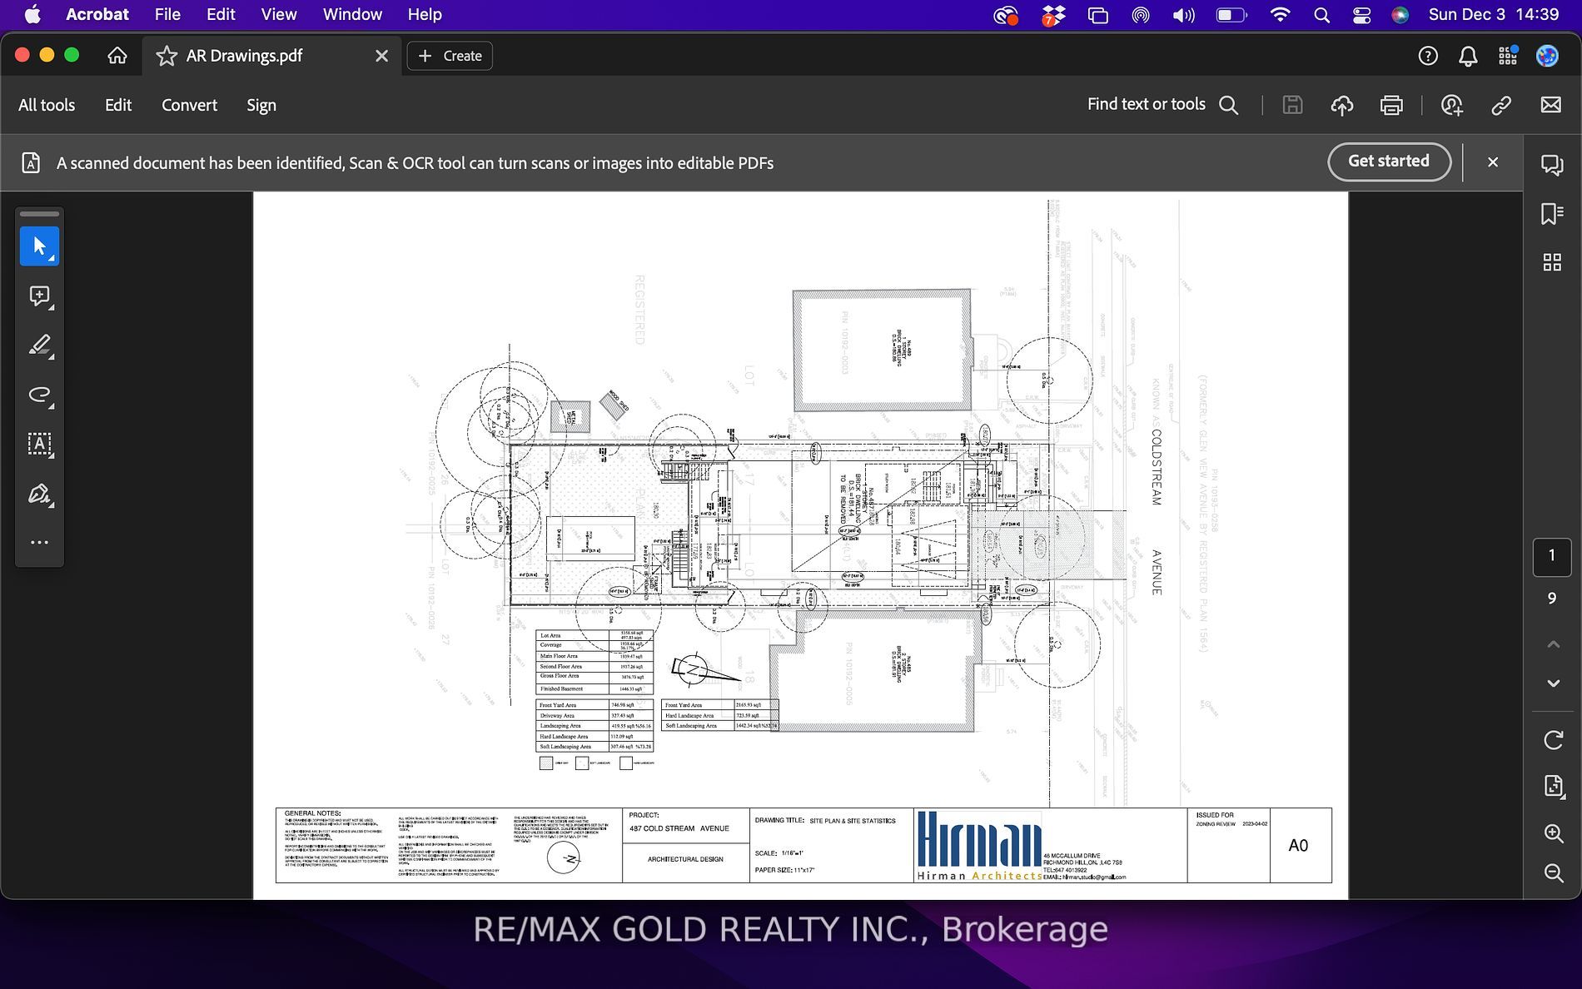The width and height of the screenshot is (1582, 989).
Task: Select the Add text box tool
Action: (39, 444)
